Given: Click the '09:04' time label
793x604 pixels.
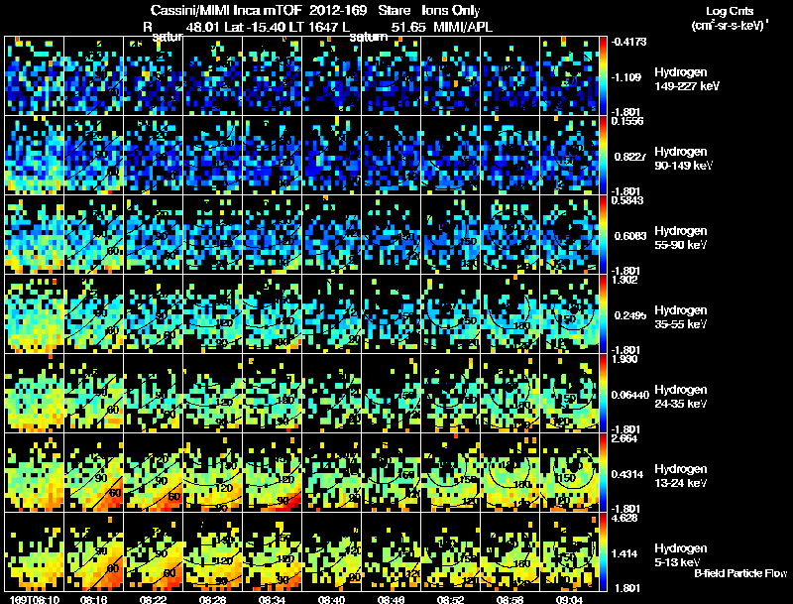Looking at the screenshot, I should coord(569,599).
